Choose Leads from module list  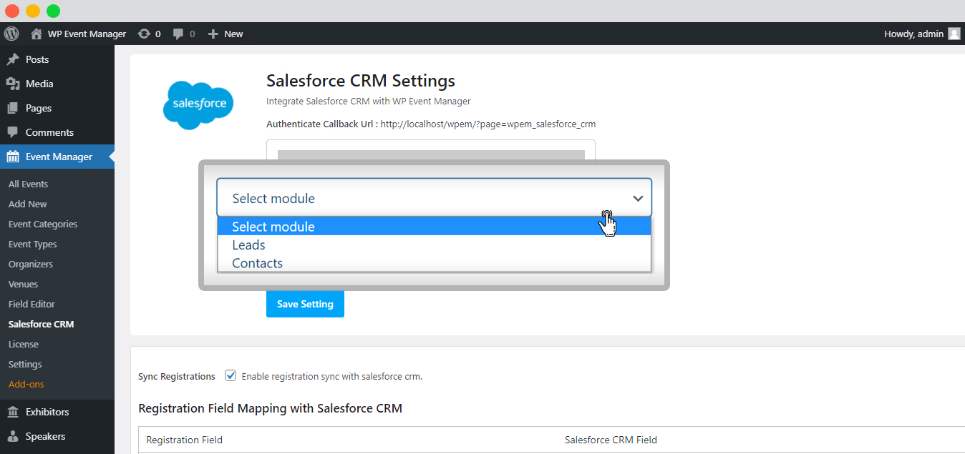[x=434, y=245]
